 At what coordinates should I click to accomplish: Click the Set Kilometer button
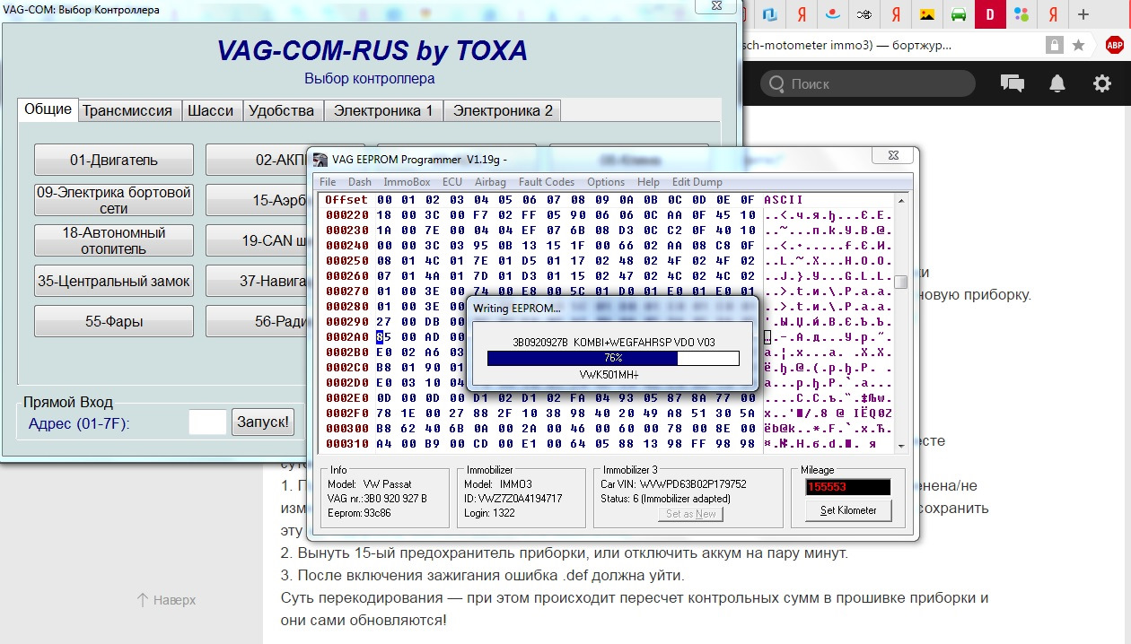coord(848,510)
